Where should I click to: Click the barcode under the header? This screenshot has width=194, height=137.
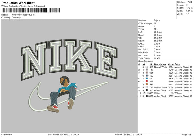(31, 10)
